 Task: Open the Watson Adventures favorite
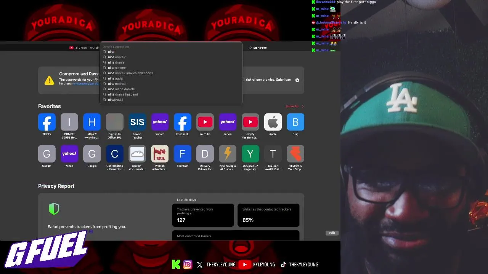tap(160, 154)
